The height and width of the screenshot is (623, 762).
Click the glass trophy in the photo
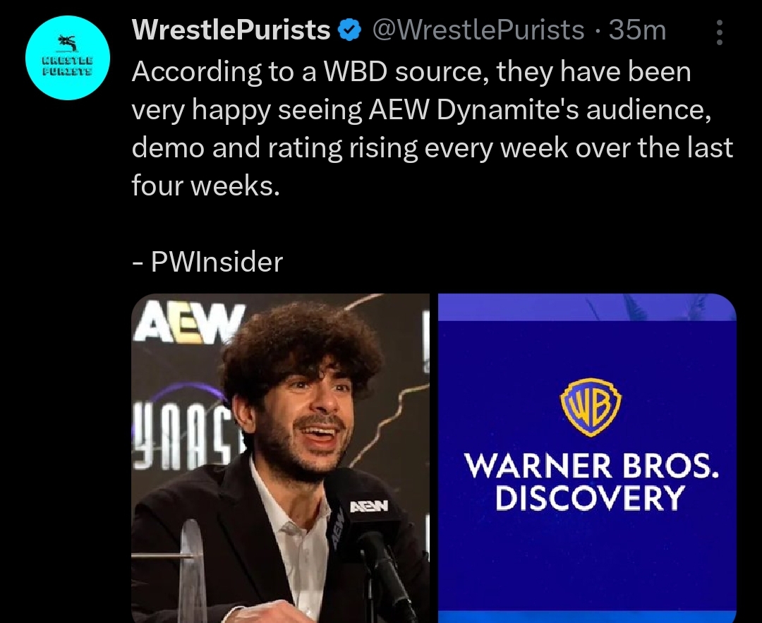point(193,571)
